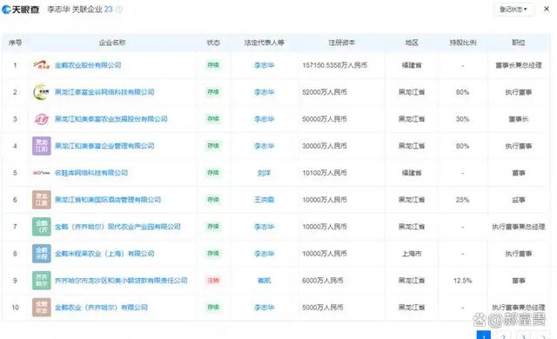The image size is (557, 339).
Task: Click the 企业名称 column header
Action: pos(112,43)
